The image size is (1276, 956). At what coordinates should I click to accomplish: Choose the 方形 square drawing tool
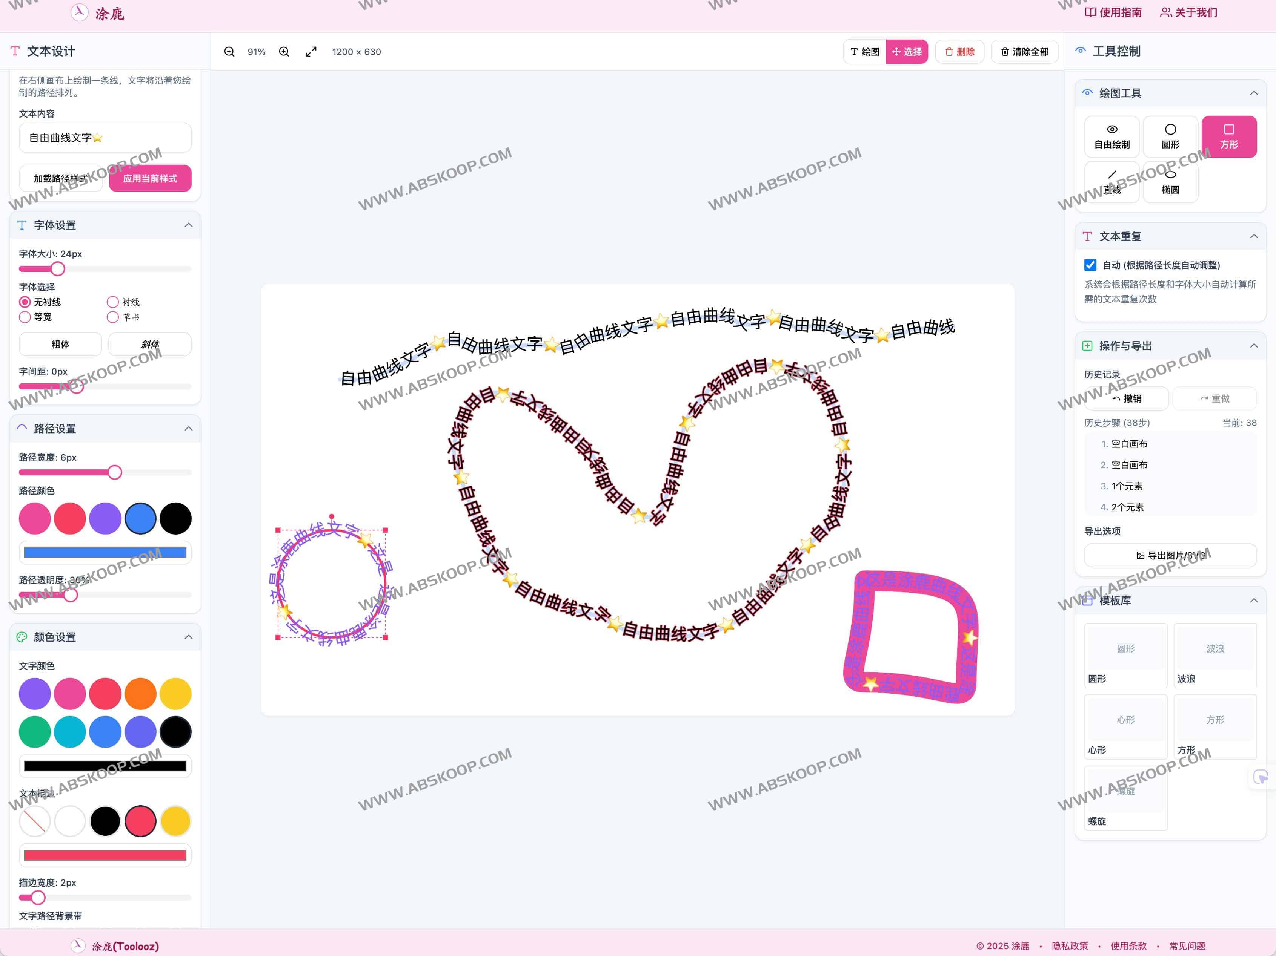pos(1229,136)
